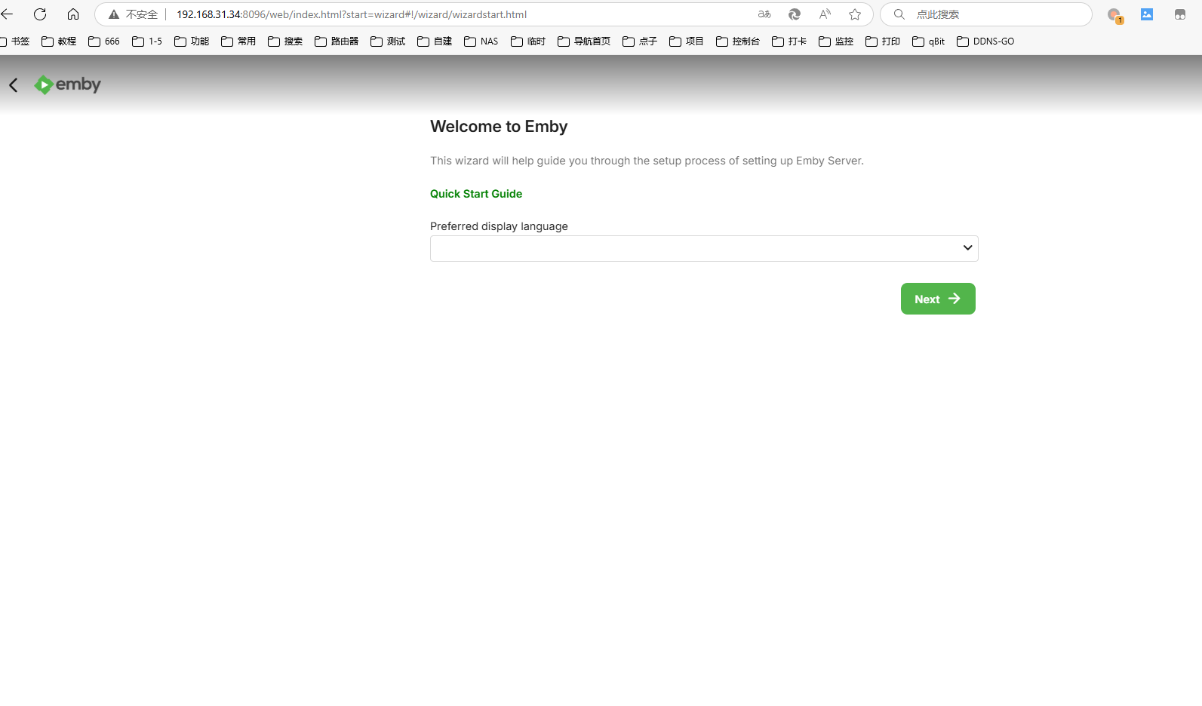
Task: Open the qBit bookmark folder
Action: pyautogui.click(x=929, y=41)
